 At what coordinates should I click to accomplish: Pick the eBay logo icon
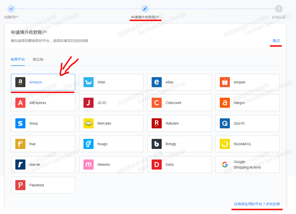[157, 82]
